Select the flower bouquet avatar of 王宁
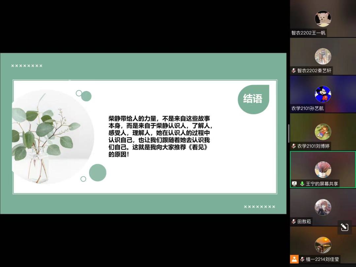 pos(323,169)
